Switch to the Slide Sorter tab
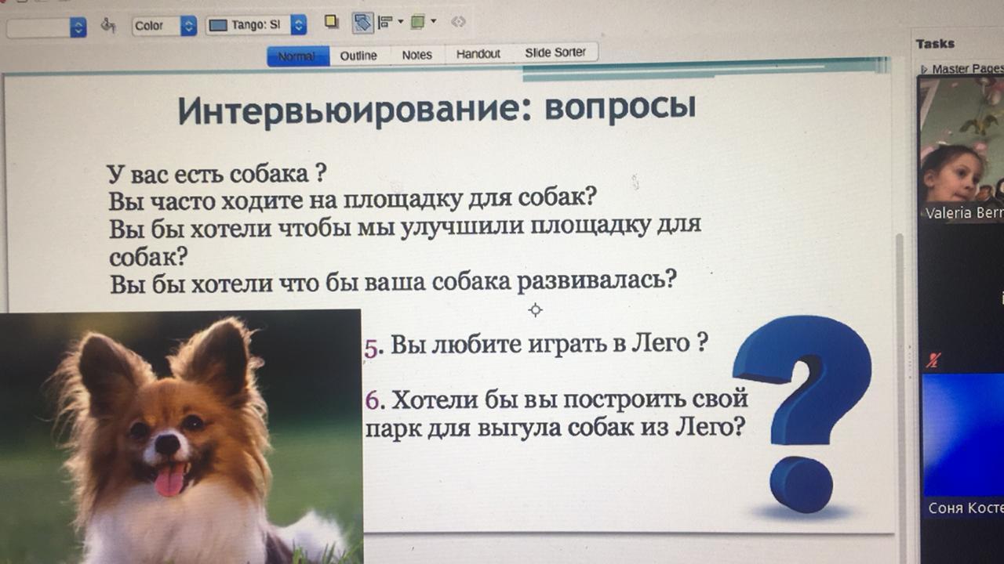 pos(555,52)
